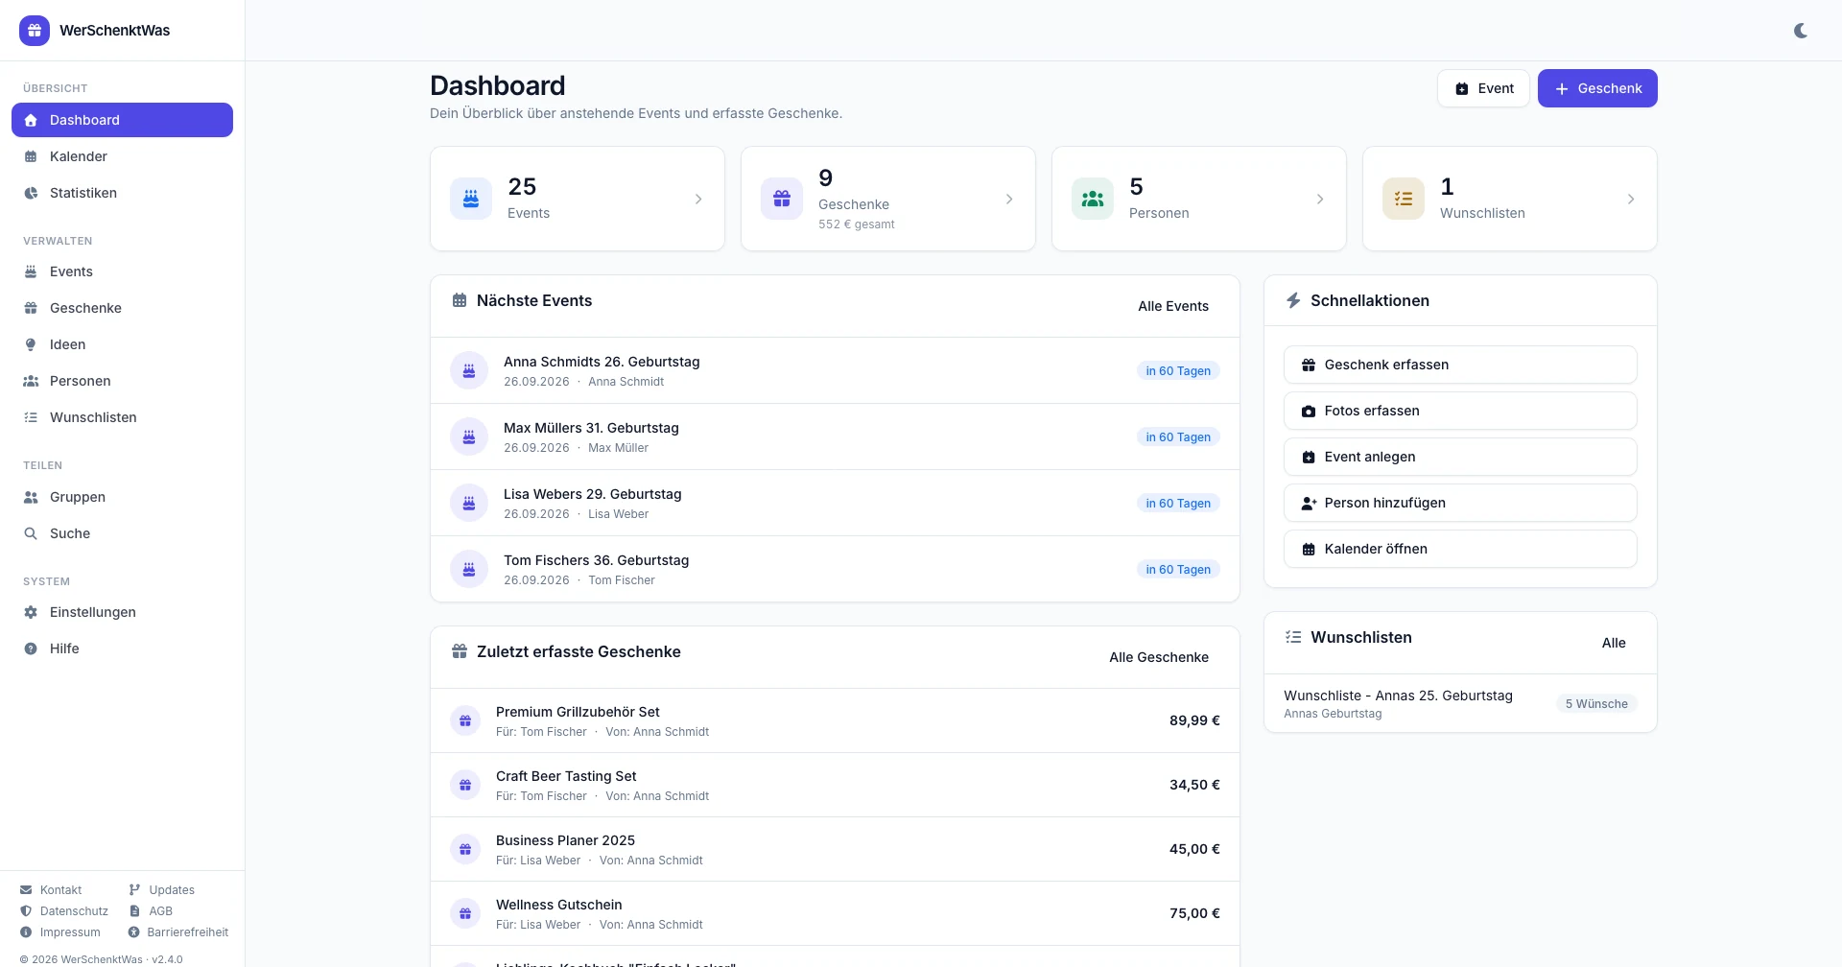Screen dimensions: 1842x967
Task: Click the '552 € gesamt' total text
Action: coord(856,224)
